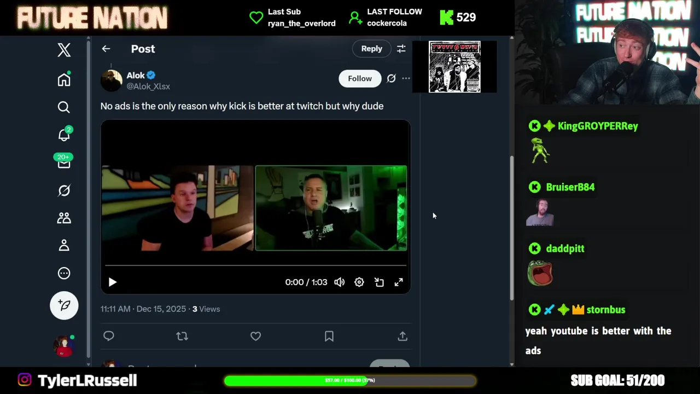
Task: Click cockercola last follow name
Action: tap(387, 23)
